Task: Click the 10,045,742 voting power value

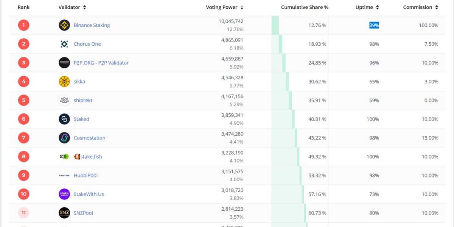Action: pyautogui.click(x=231, y=22)
